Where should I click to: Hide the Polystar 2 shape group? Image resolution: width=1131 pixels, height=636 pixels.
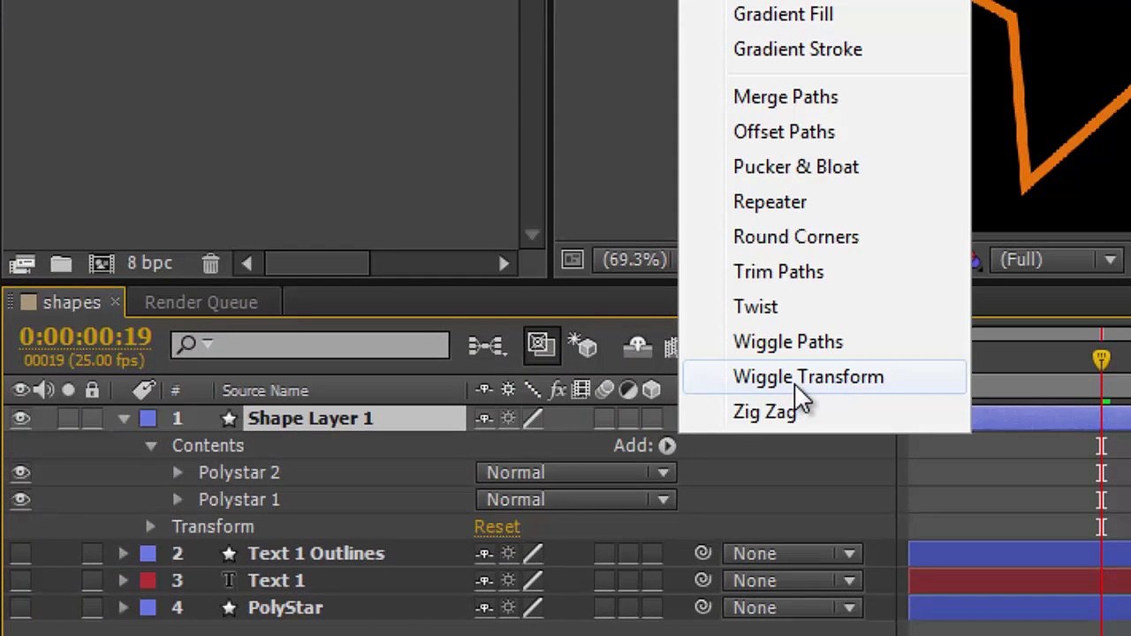(21, 473)
